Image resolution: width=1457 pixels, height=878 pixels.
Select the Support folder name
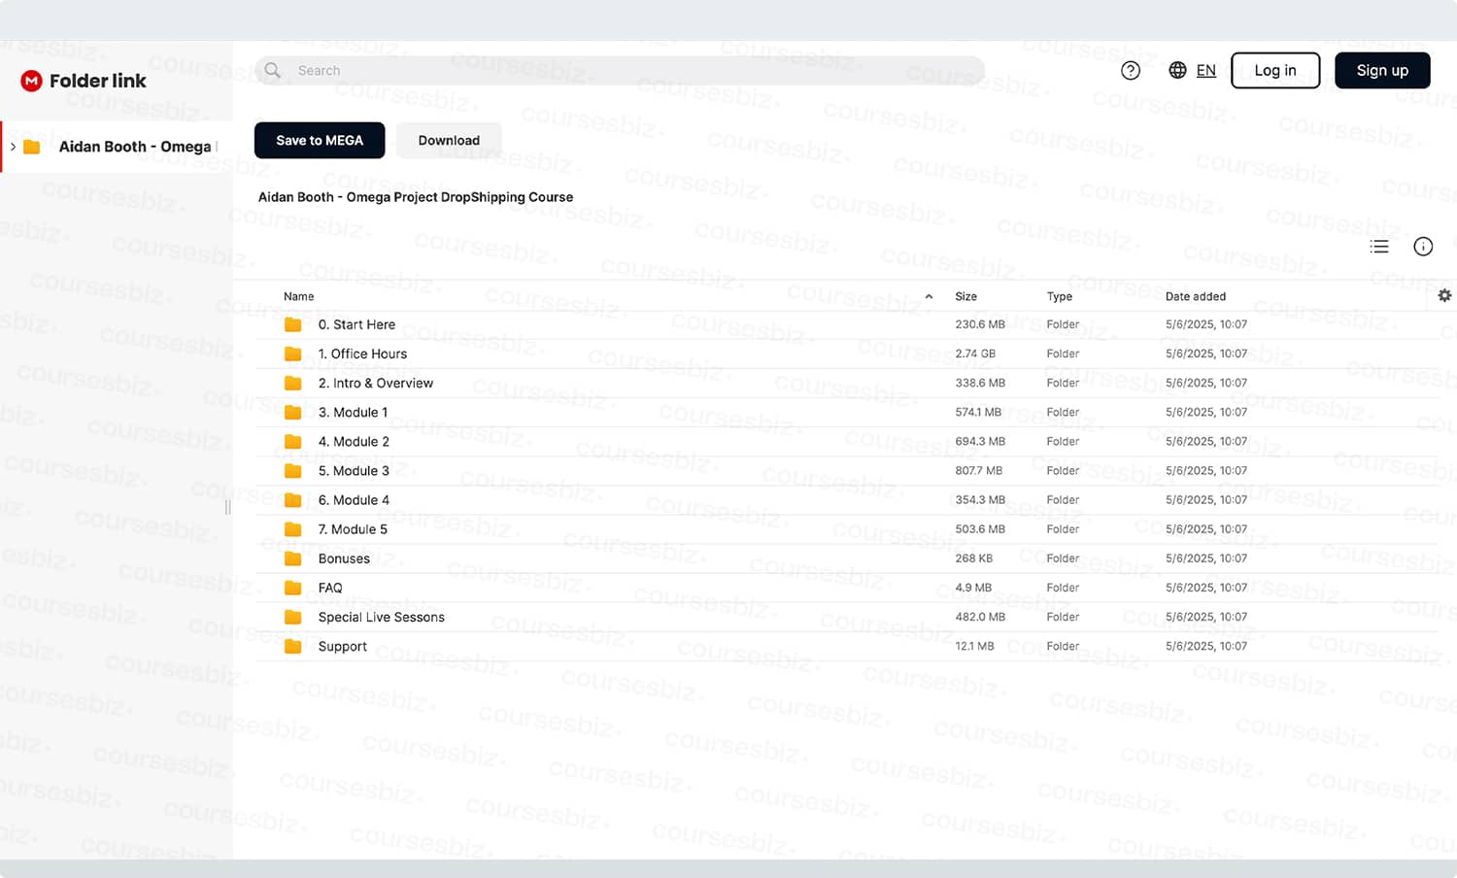pos(342,646)
